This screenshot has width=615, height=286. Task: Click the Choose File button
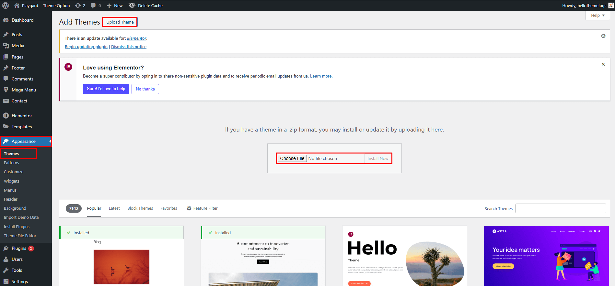tap(292, 158)
